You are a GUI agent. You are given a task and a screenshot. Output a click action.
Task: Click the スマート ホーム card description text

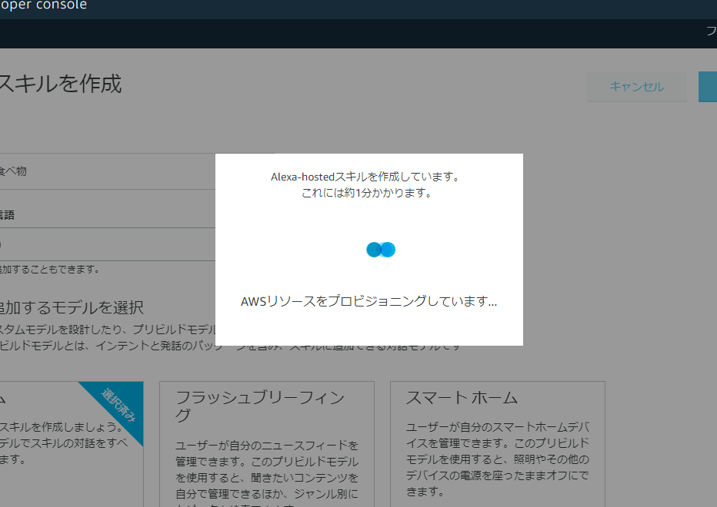(x=497, y=459)
